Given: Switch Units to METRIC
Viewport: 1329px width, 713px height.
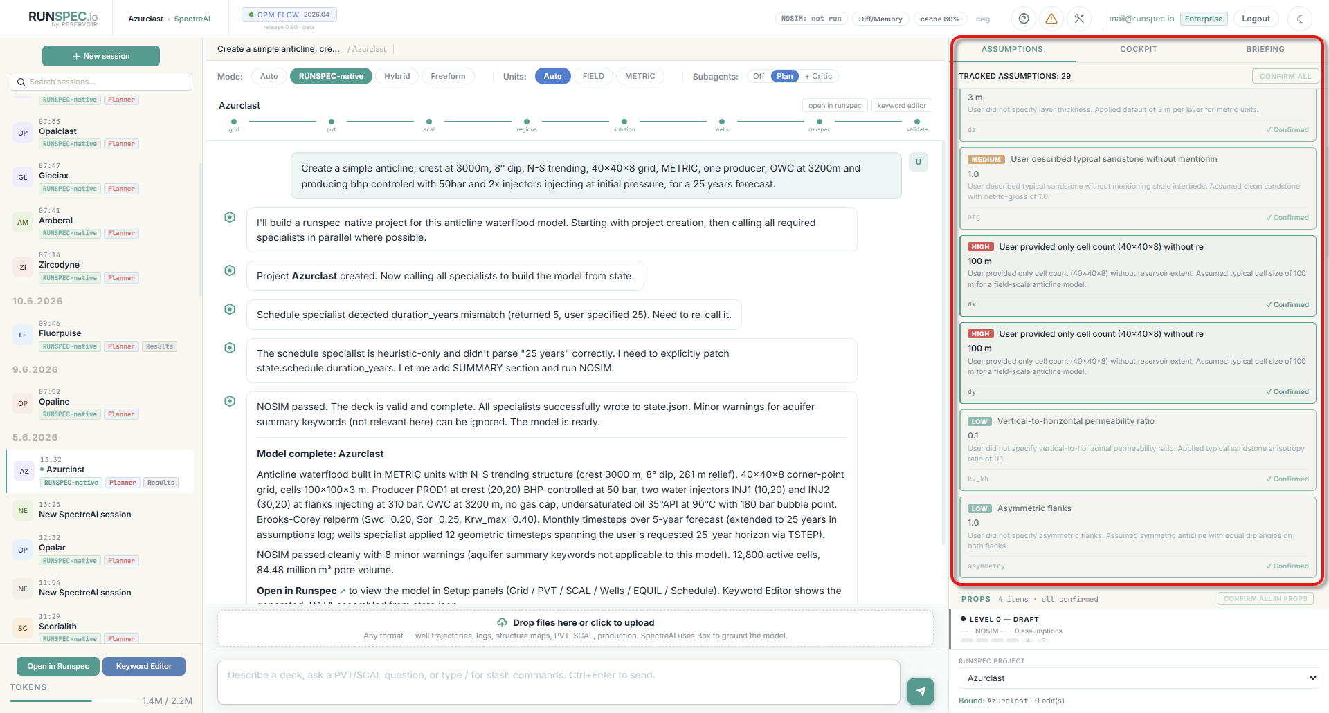Looking at the screenshot, I should [x=640, y=76].
